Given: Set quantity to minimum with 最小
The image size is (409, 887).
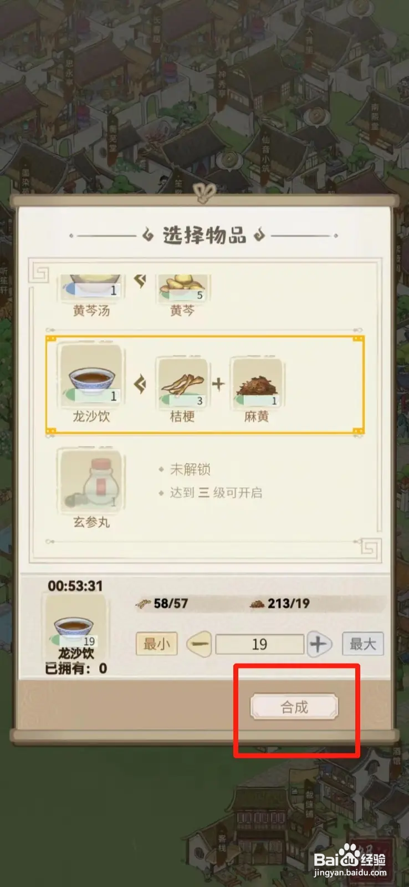Looking at the screenshot, I should [x=157, y=644].
